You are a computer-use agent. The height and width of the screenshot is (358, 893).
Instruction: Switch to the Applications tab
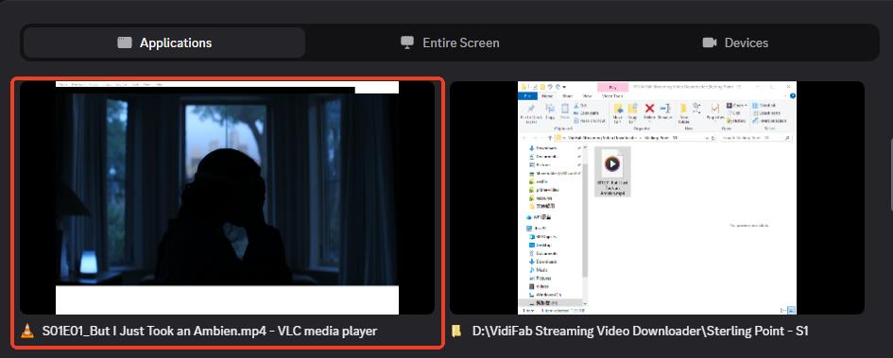coord(164,43)
